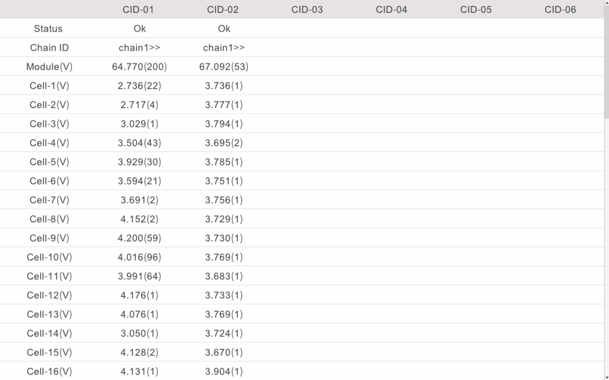609x380 pixels.
Task: Click the CID-01 column header
Action: tap(138, 10)
